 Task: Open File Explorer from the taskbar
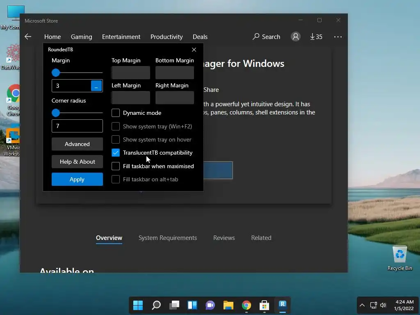(x=228, y=305)
